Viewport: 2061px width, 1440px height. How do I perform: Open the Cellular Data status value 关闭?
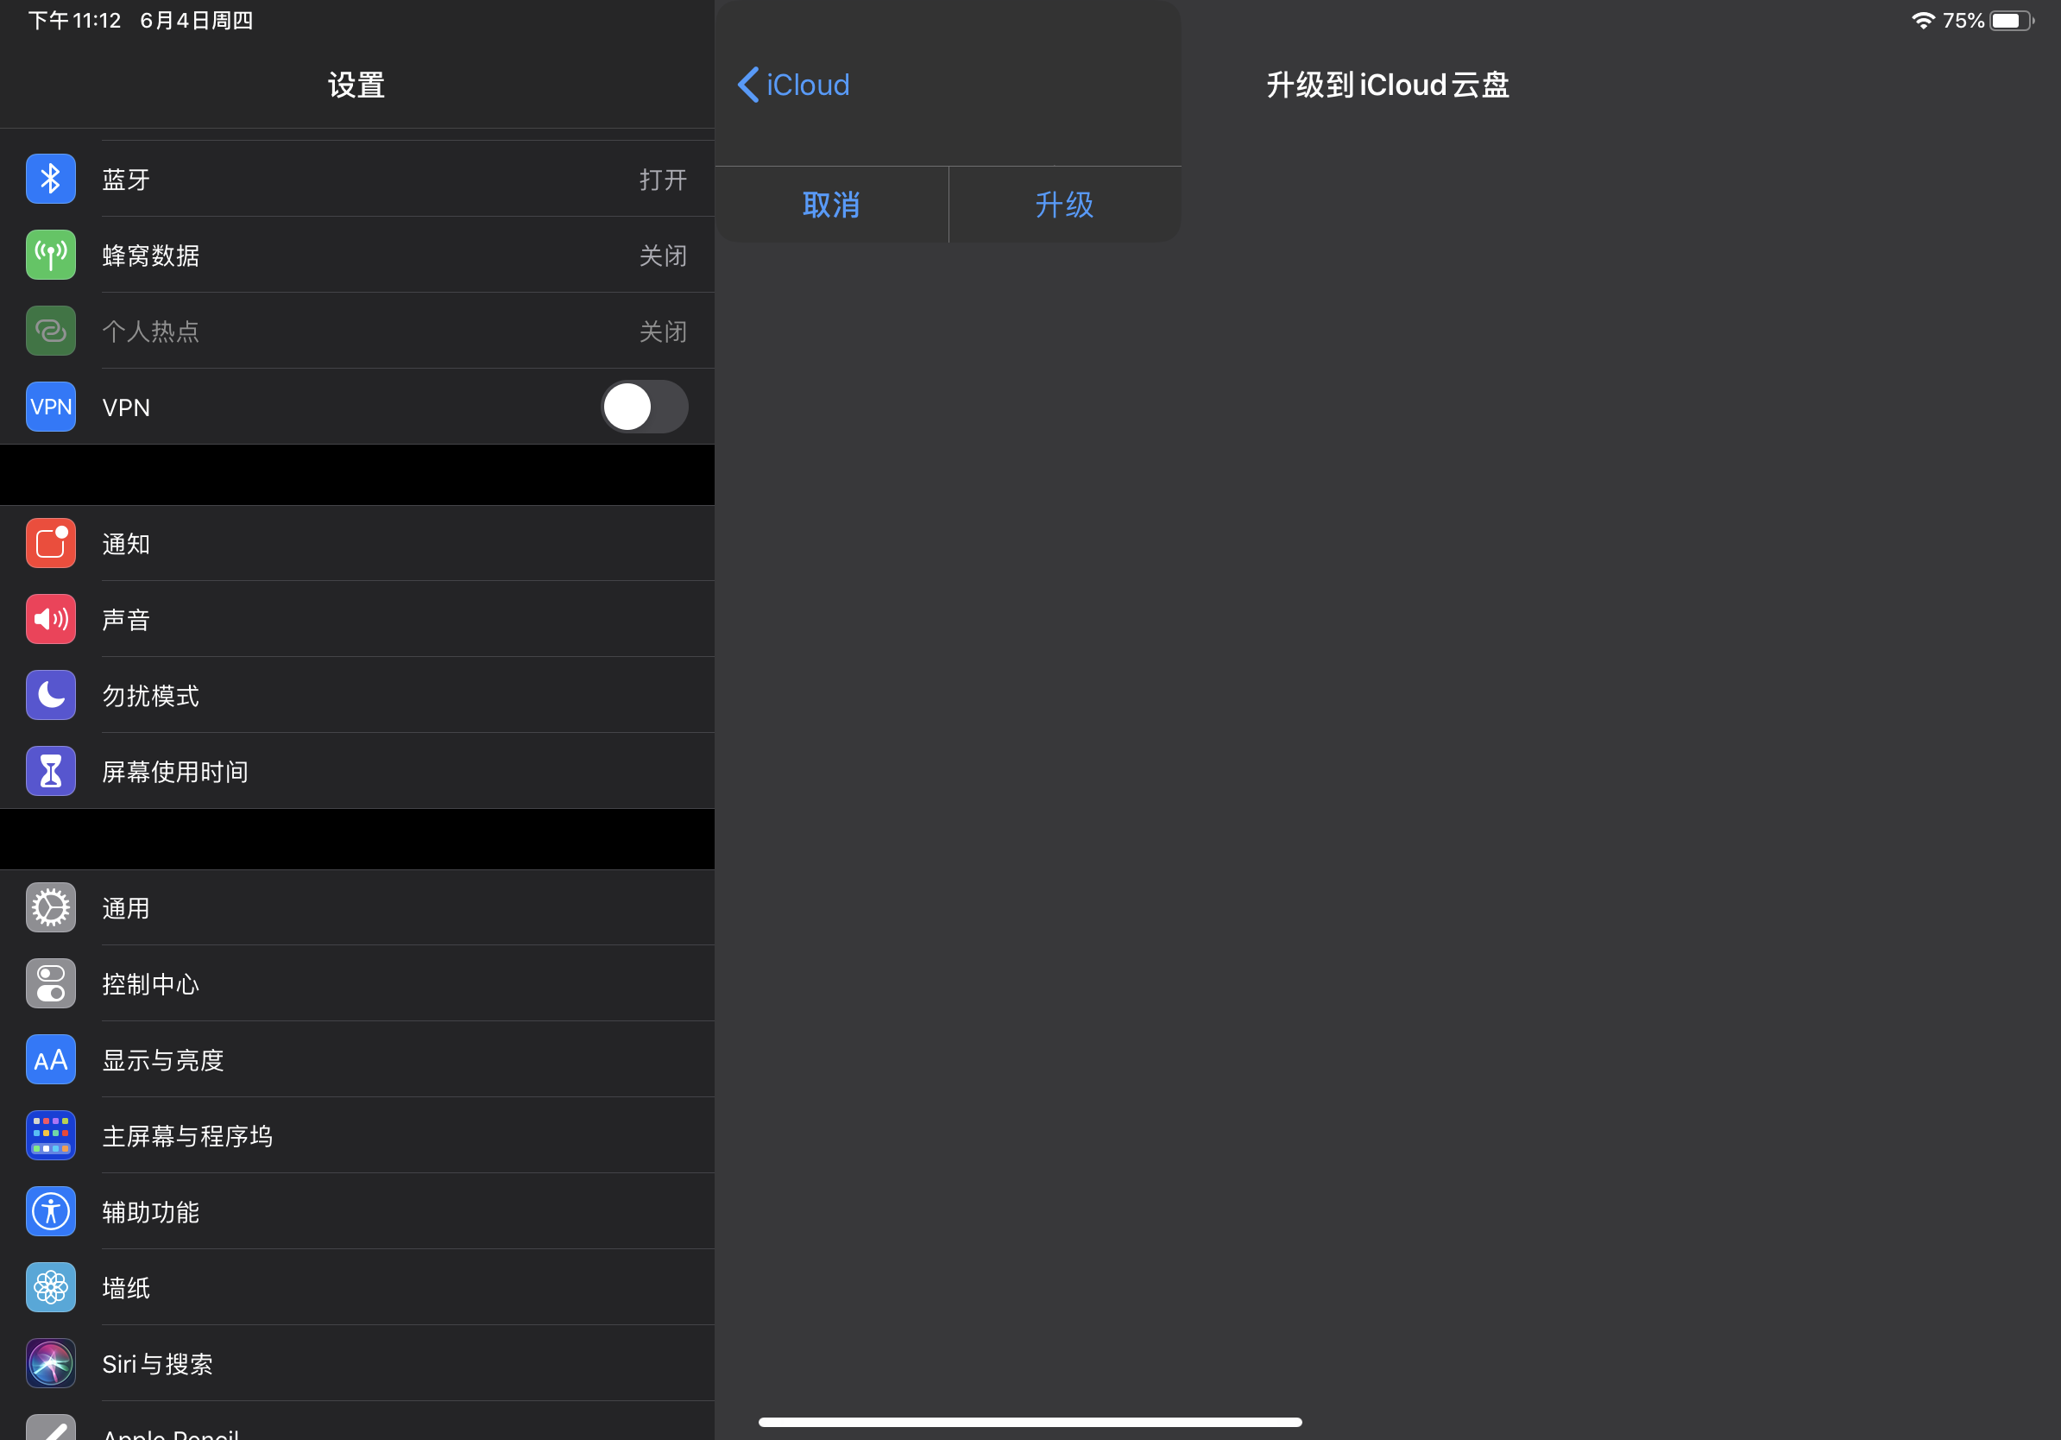[x=663, y=256]
